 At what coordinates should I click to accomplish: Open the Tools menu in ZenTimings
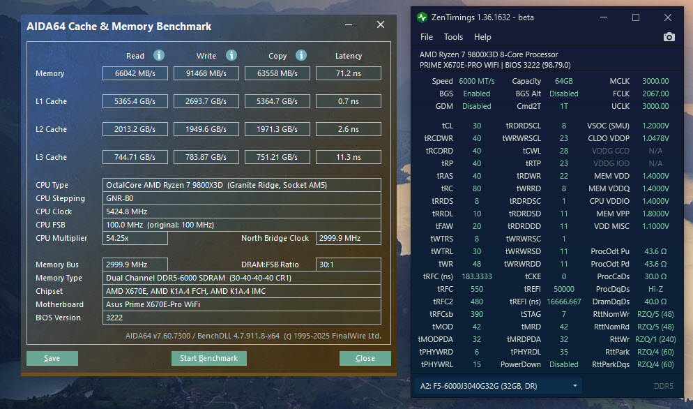[x=453, y=37]
